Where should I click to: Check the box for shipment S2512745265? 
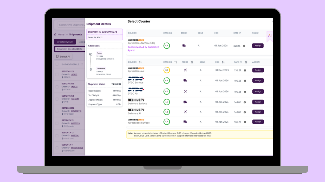(x=57, y=87)
